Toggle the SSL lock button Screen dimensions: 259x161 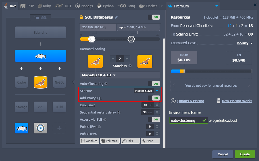(x=41, y=18)
